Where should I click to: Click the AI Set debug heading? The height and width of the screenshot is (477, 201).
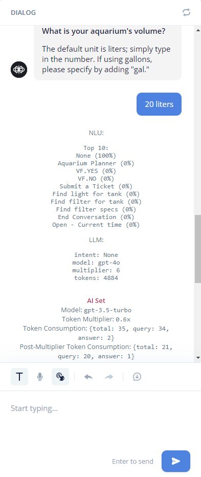click(96, 300)
